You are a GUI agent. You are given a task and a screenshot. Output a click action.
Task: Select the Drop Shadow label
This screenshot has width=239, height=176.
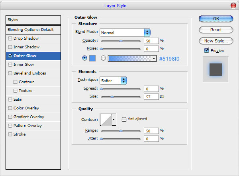tap(26, 38)
